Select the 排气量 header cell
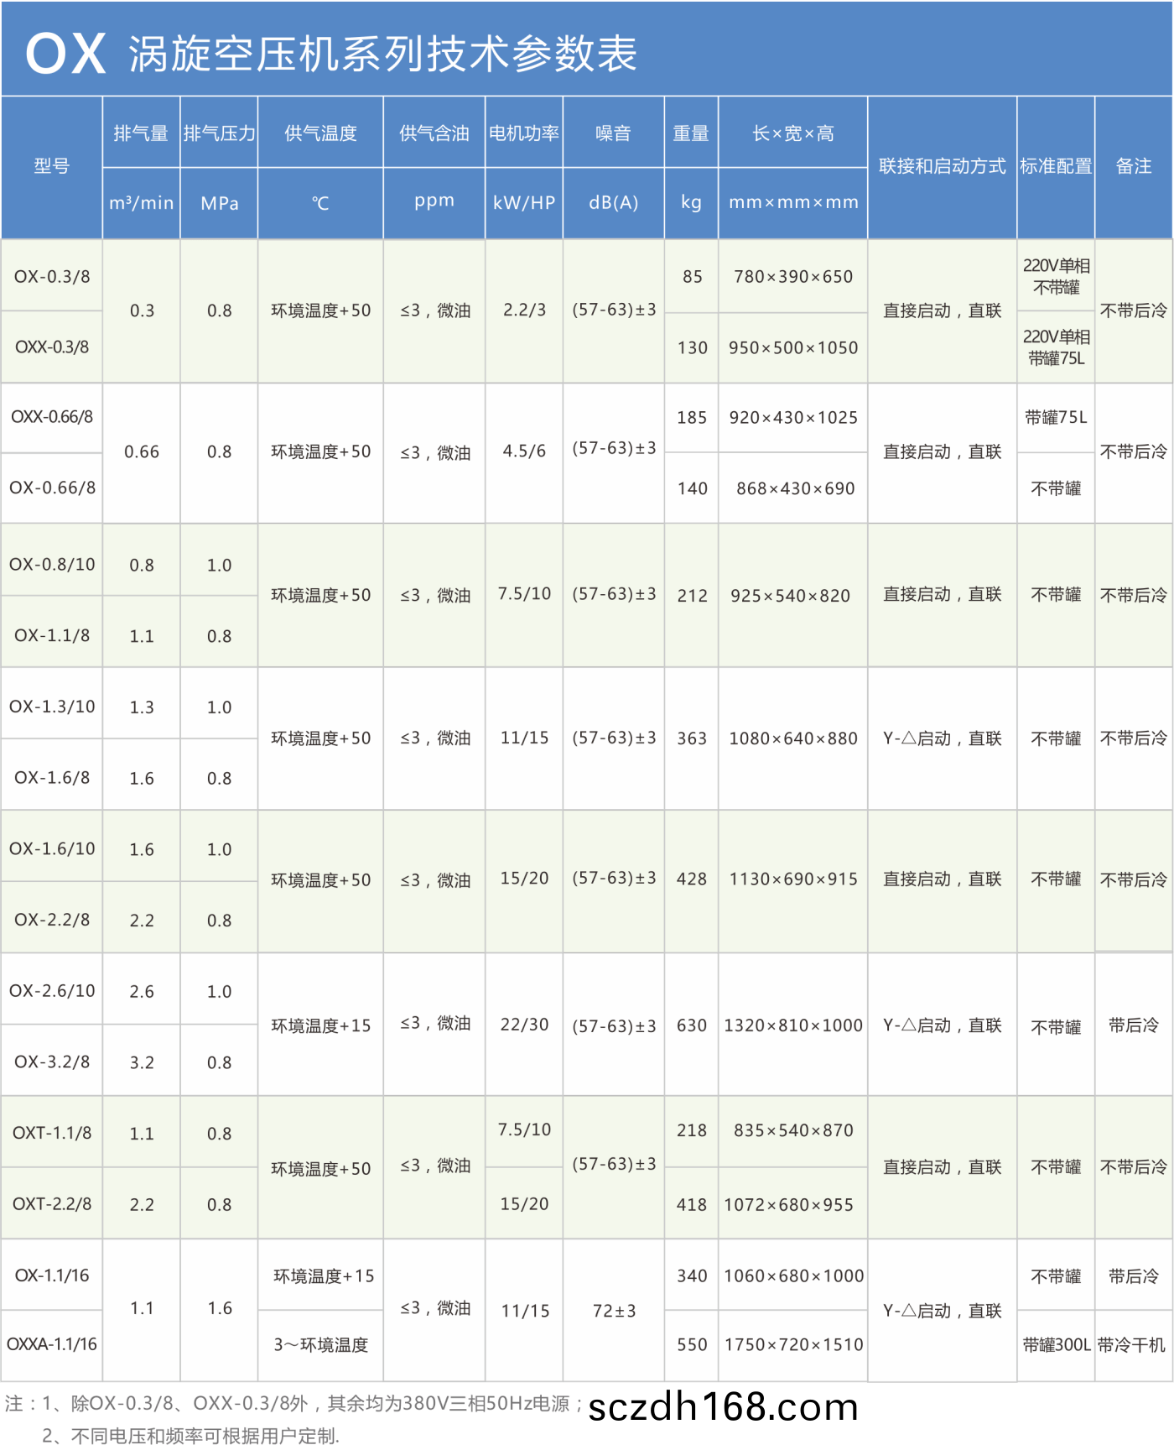The width and height of the screenshot is (1174, 1445). coord(141,133)
